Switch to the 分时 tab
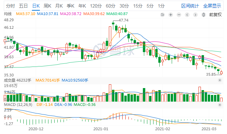This screenshot has height=134, width=227. pyautogui.click(x=10, y=6)
